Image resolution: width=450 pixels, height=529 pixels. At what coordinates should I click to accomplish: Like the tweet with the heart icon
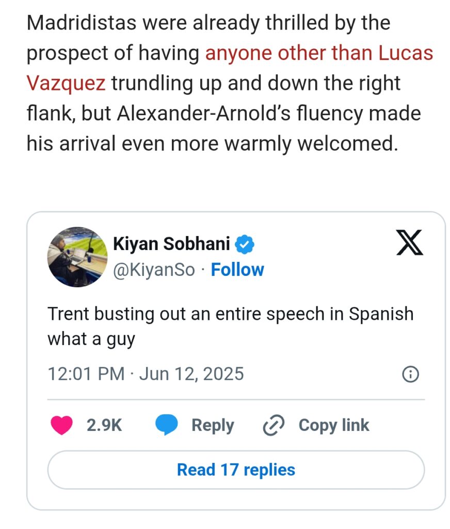[x=62, y=425]
